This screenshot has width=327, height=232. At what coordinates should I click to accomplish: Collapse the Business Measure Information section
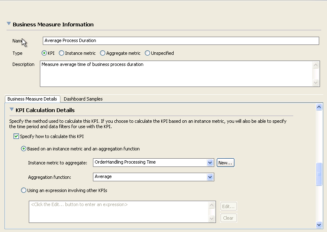coord(9,24)
